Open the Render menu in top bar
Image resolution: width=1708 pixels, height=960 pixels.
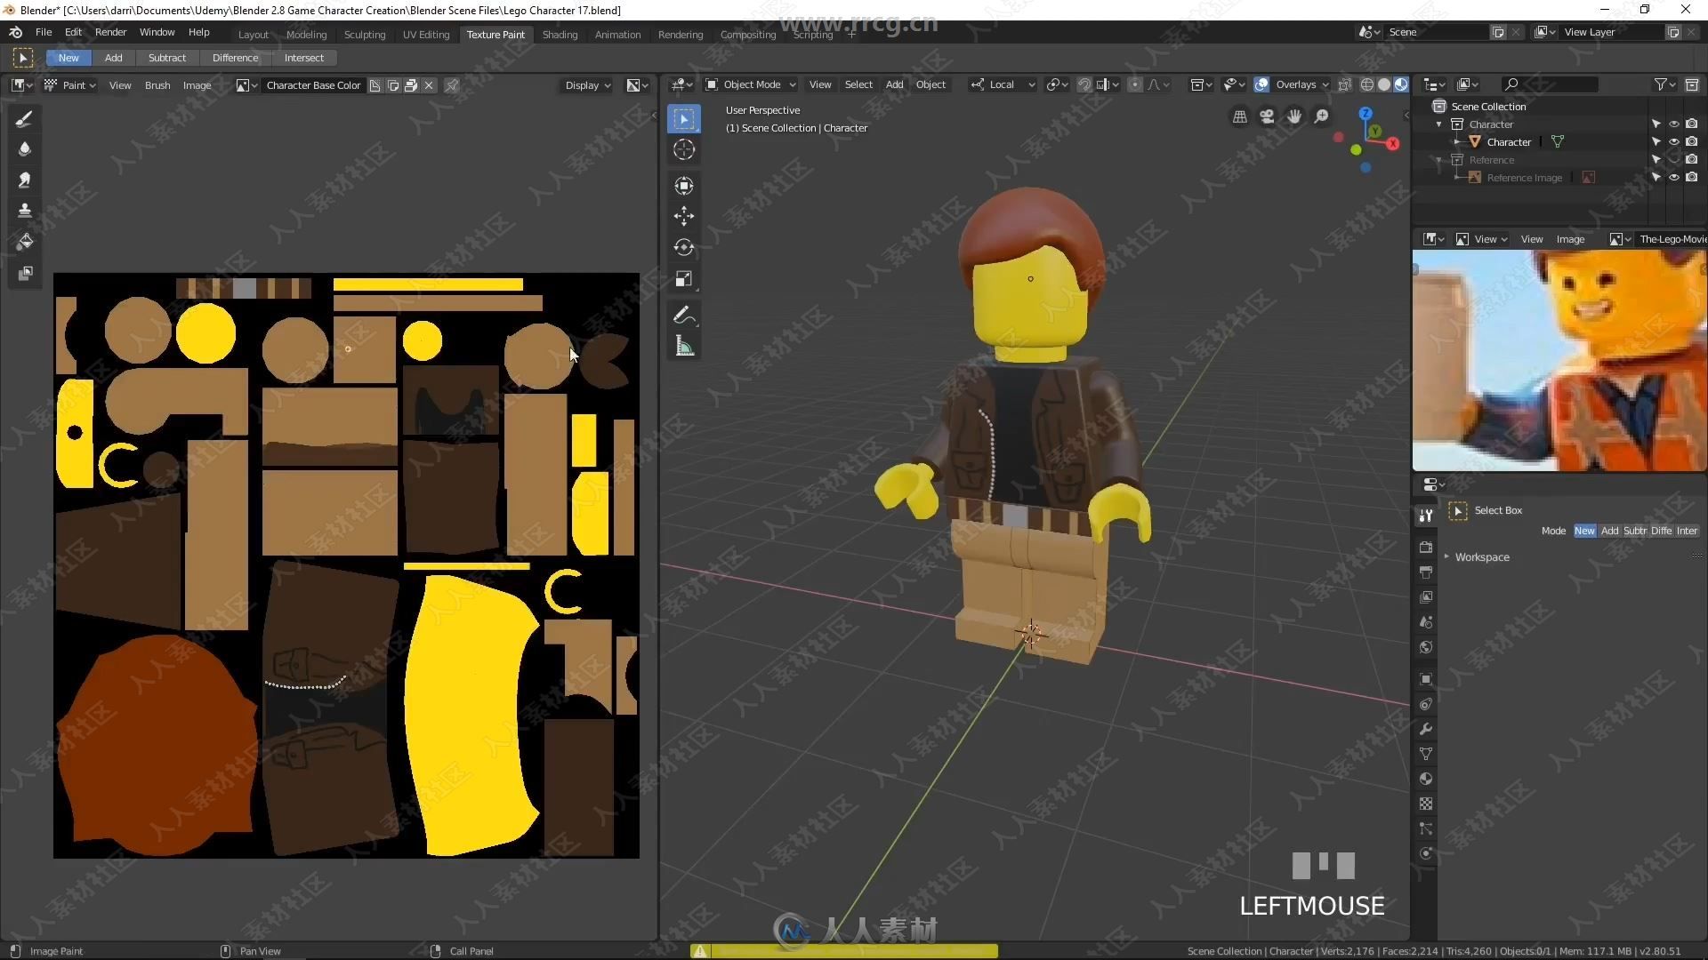click(x=110, y=32)
